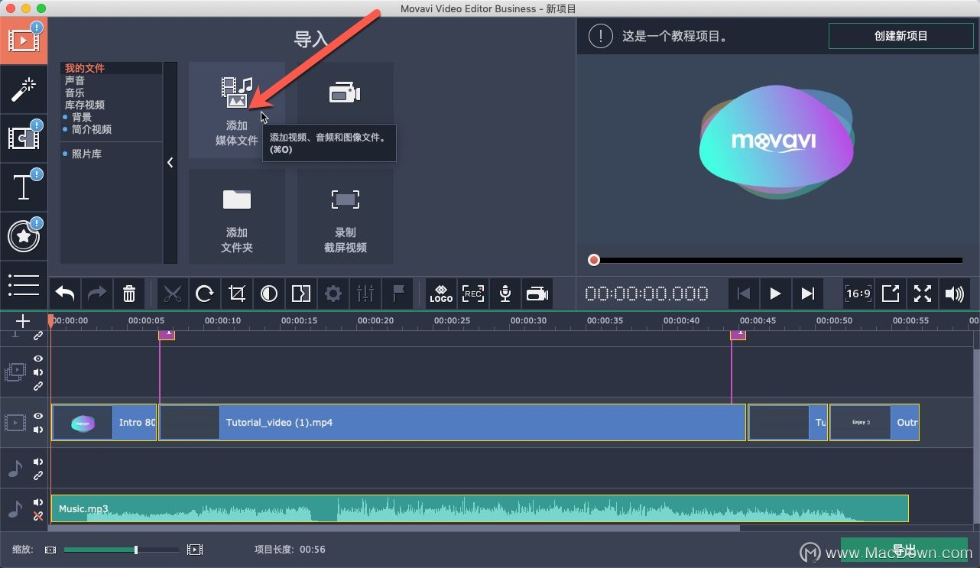Toggle link on the empty audio track
The width and height of the screenshot is (980, 568).
[x=38, y=475]
